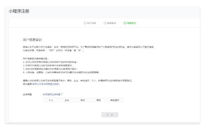Screen dimensions: 212x126
Task: Open the 微信公众平台信息登记指引 link
Action: [x=45, y=84]
